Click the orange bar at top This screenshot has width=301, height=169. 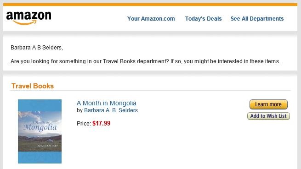150,5
